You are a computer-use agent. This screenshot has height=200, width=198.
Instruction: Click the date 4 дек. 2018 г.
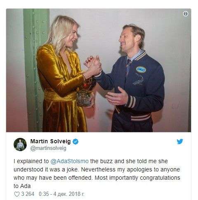click(69, 194)
